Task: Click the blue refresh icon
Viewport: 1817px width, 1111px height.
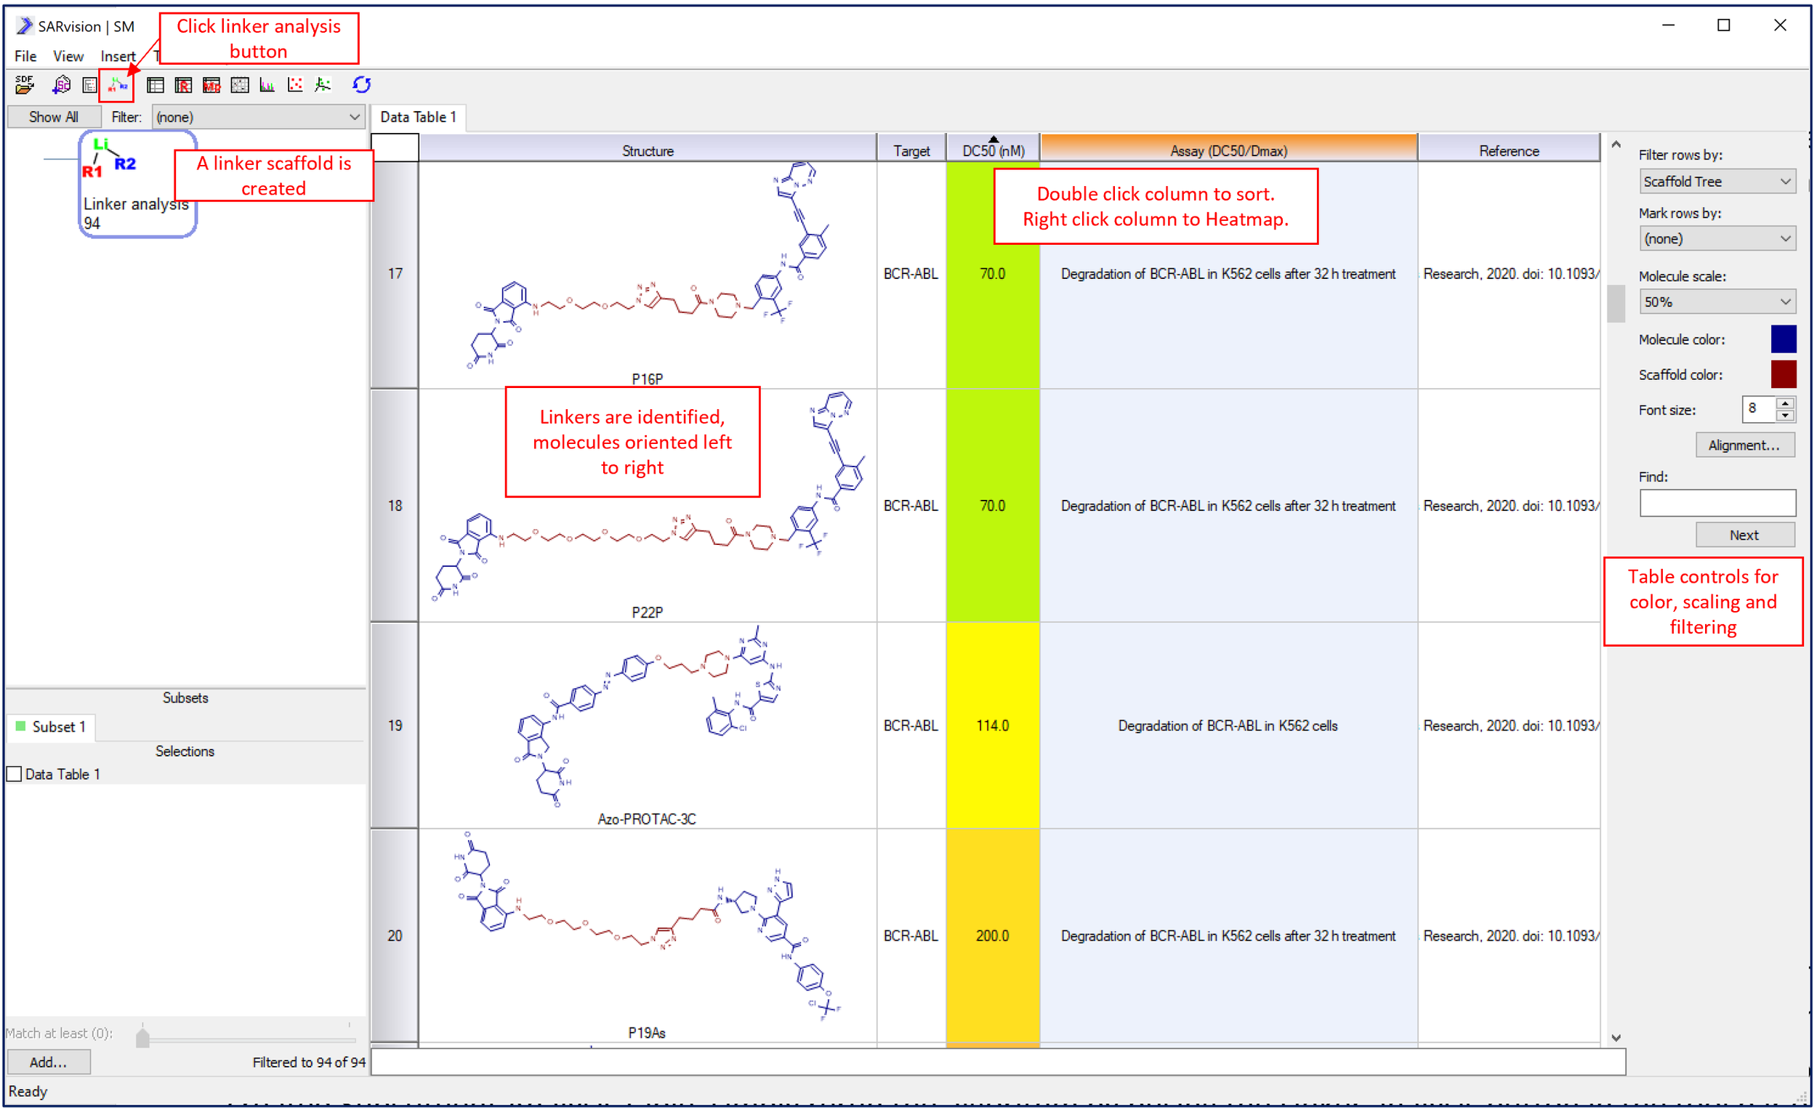Action: coord(361,85)
